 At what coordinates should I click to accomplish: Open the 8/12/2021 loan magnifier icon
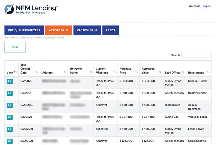coord(9,141)
